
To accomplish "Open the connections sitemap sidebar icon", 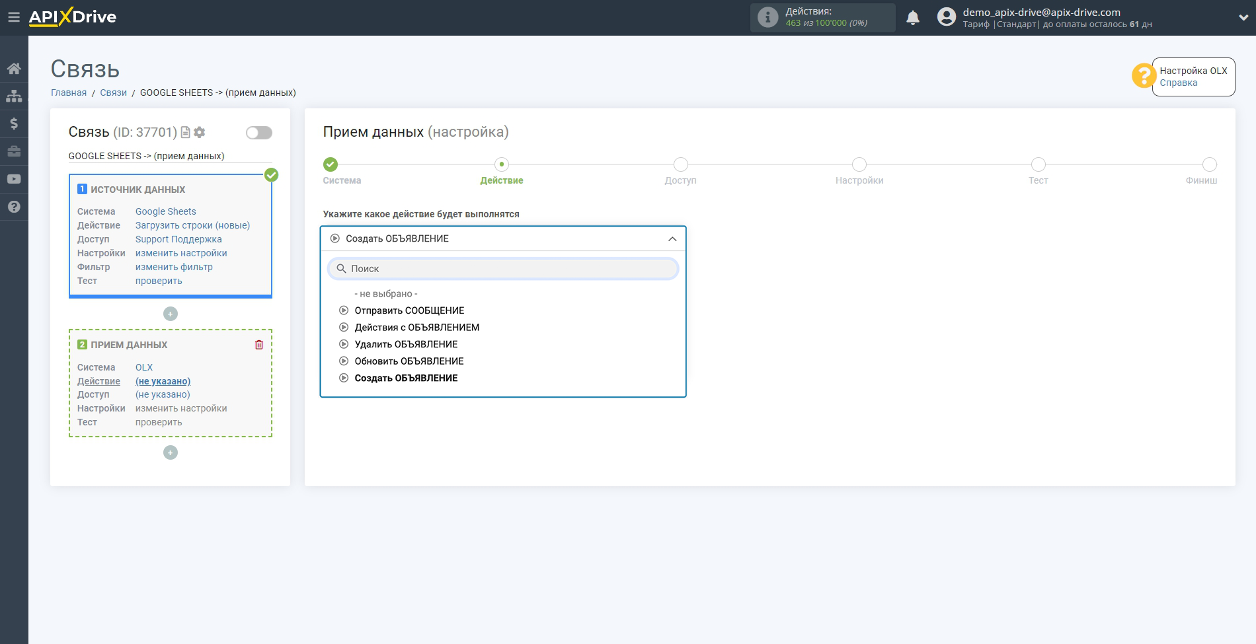I will (14, 96).
